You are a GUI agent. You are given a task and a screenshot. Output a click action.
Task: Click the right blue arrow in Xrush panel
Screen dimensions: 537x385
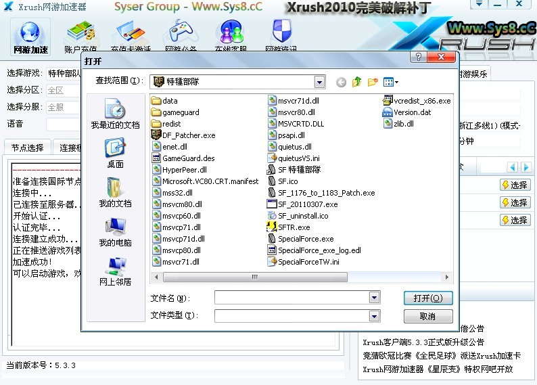526,167
